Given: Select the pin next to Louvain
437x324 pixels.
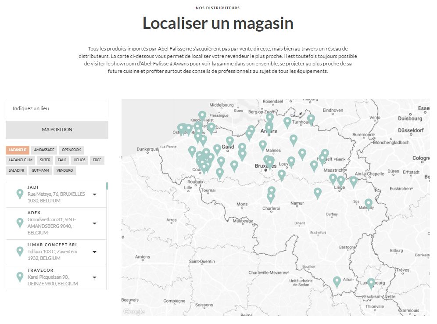Looking at the screenshot, I should (291, 162).
